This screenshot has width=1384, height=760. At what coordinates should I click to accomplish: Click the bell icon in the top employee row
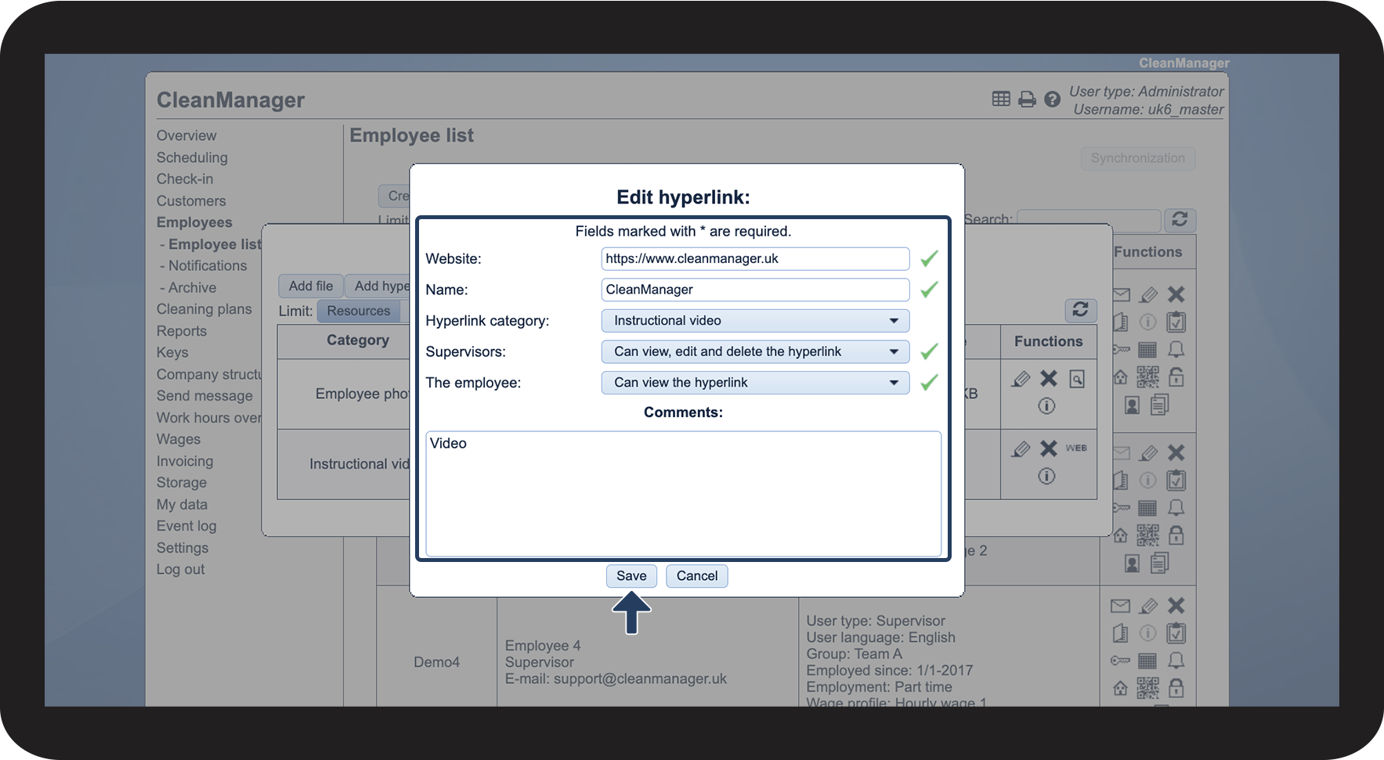1176,349
